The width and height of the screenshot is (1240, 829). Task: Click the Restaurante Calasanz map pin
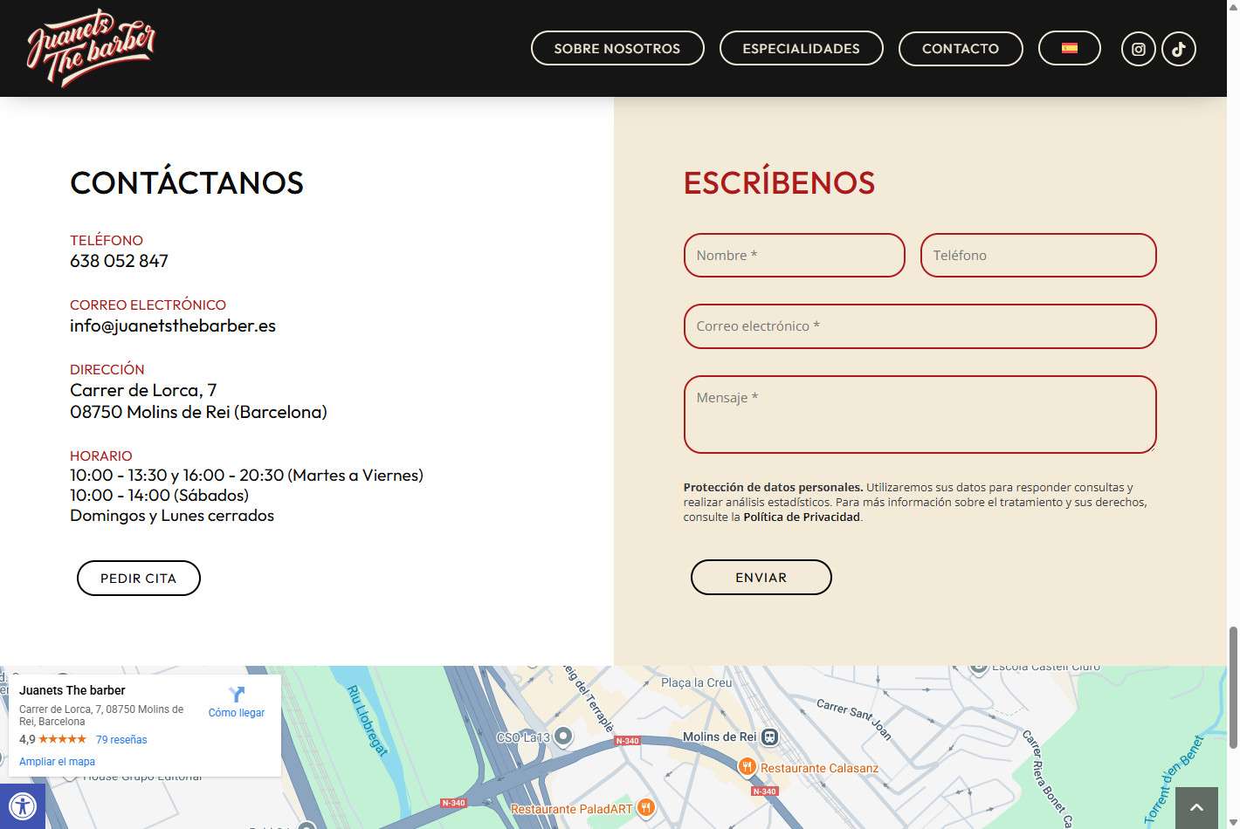pos(746,767)
